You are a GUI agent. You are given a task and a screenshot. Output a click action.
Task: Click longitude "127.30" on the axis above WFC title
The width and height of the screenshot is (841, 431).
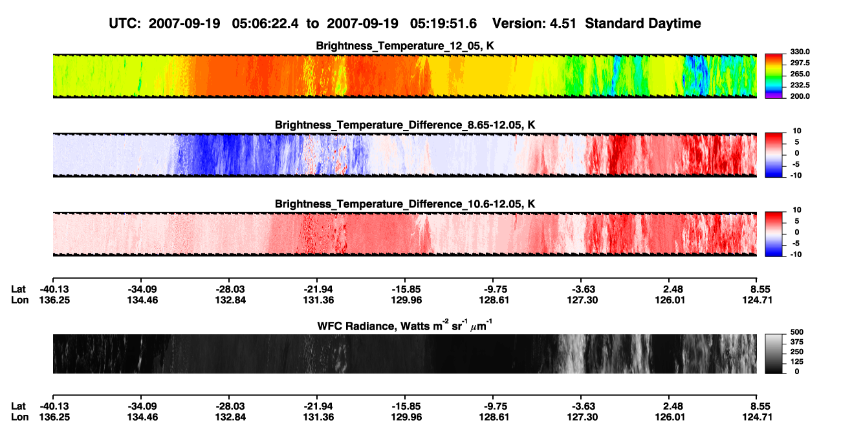[581, 300]
